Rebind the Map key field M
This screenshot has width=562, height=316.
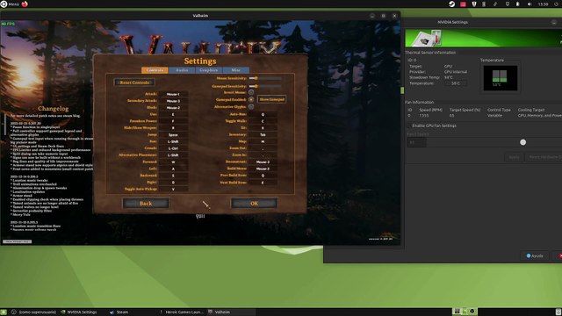[263, 141]
